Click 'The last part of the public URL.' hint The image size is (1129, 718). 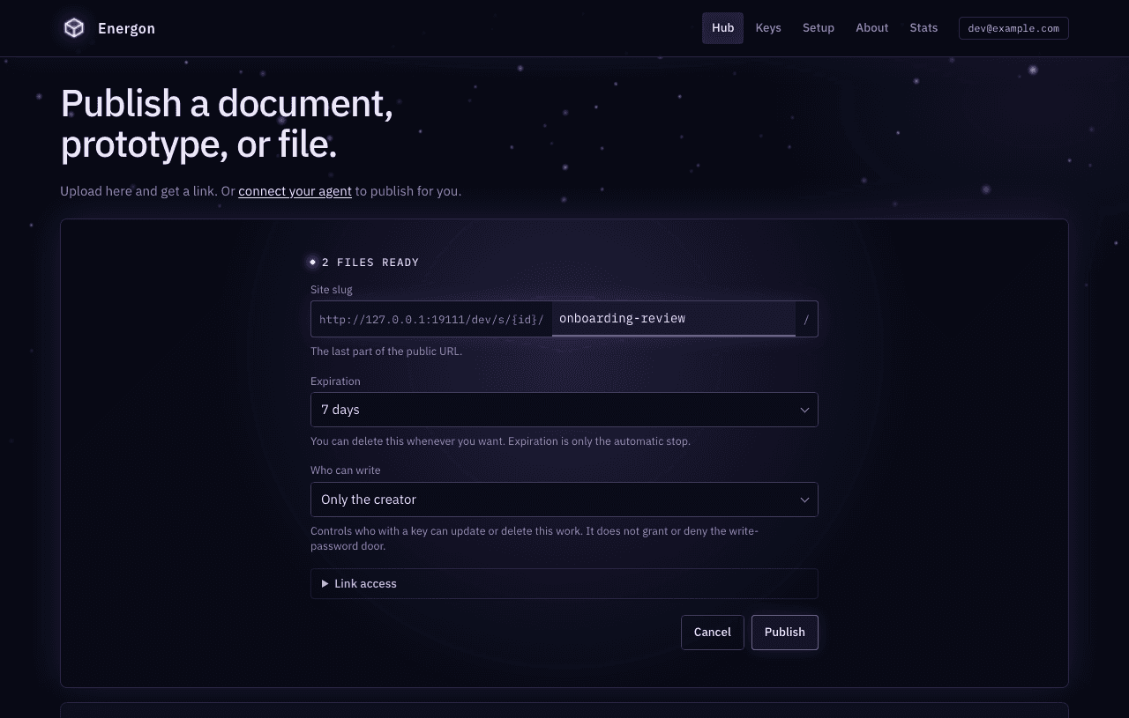[386, 352]
